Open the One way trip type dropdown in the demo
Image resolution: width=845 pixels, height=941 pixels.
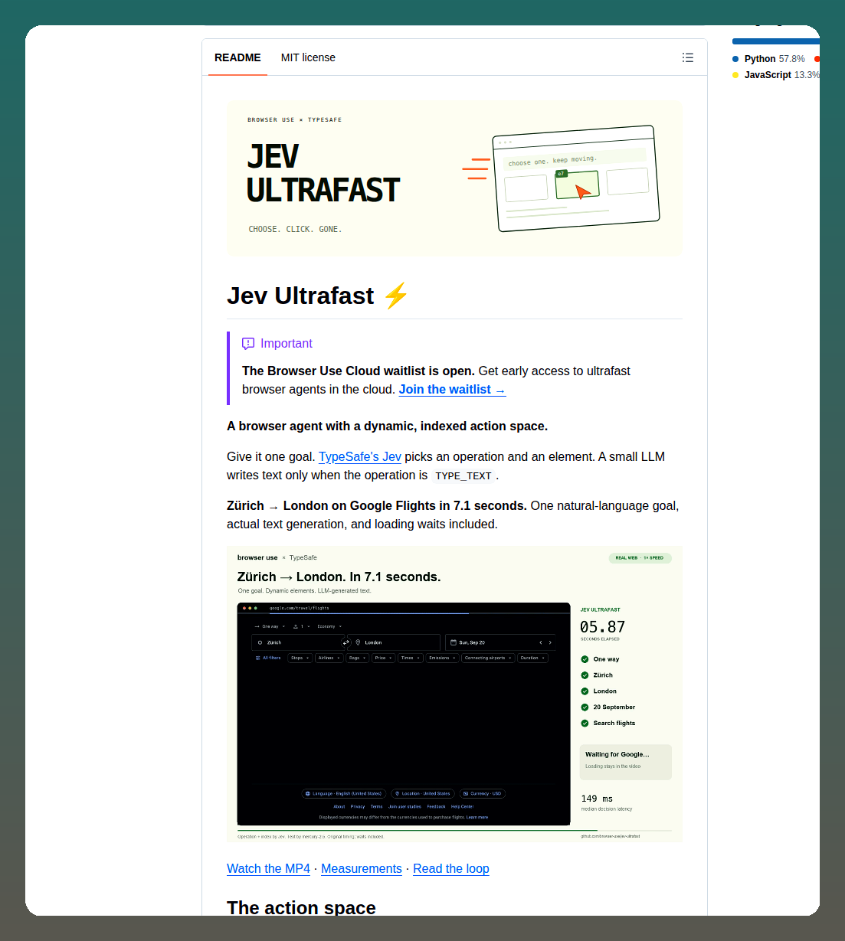coord(270,626)
